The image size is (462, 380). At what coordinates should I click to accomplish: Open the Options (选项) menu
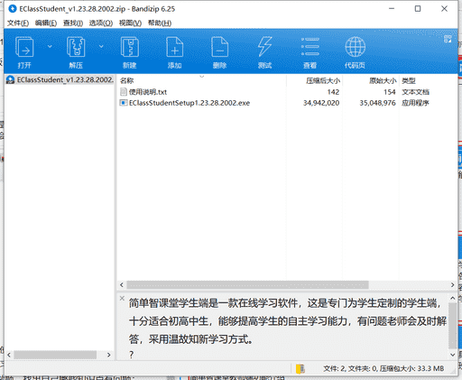point(101,23)
